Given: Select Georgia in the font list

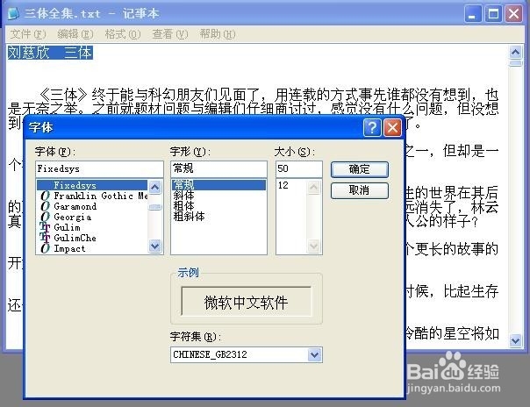Looking at the screenshot, I should coord(92,217).
